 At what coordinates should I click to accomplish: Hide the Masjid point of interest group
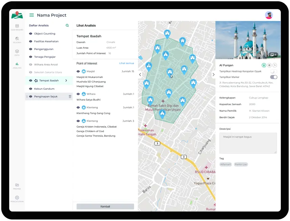pyautogui.click(x=78, y=71)
